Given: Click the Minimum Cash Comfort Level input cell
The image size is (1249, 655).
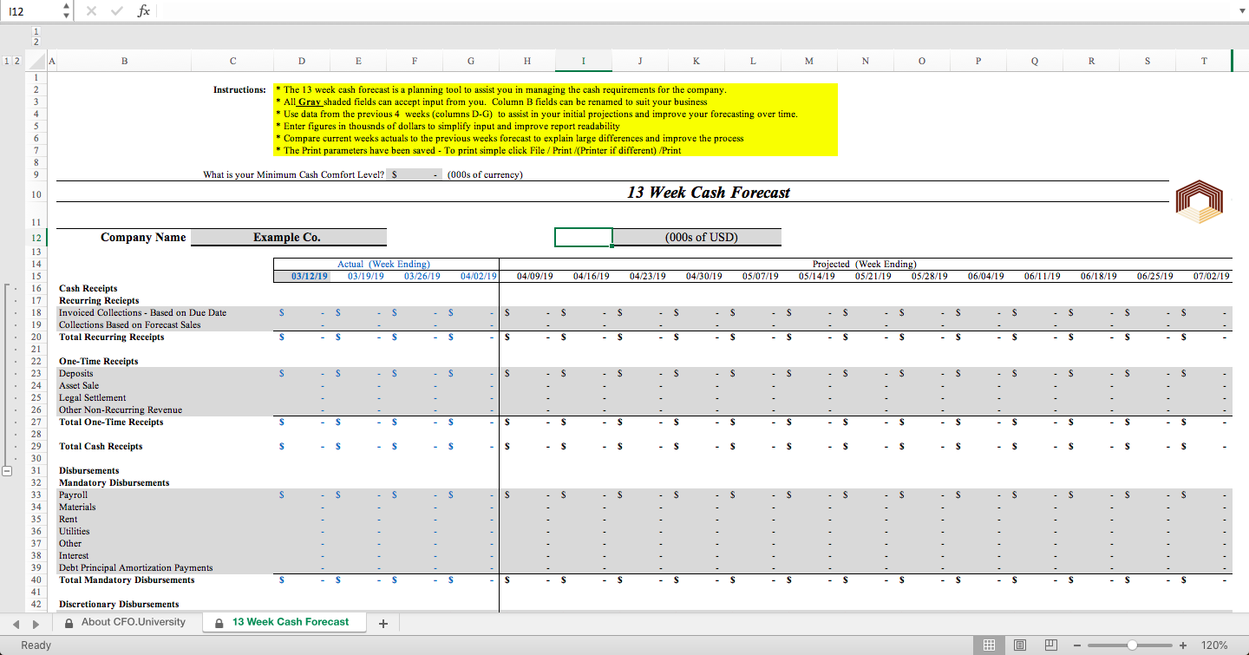Looking at the screenshot, I should coord(415,174).
